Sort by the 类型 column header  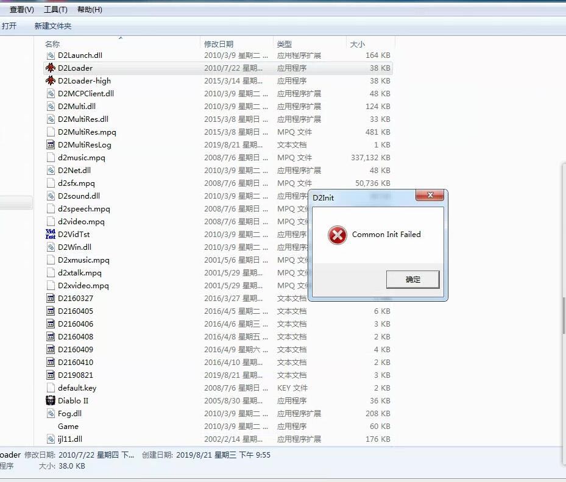coord(284,44)
